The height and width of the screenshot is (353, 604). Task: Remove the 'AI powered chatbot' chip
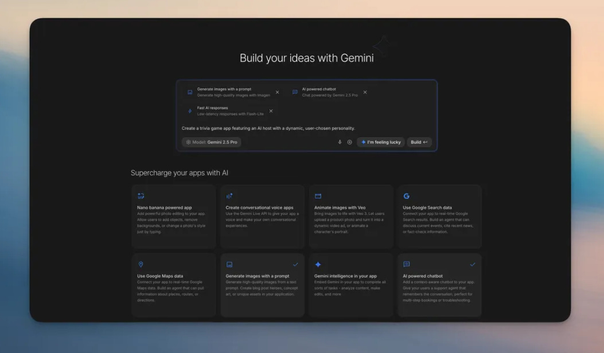point(365,92)
